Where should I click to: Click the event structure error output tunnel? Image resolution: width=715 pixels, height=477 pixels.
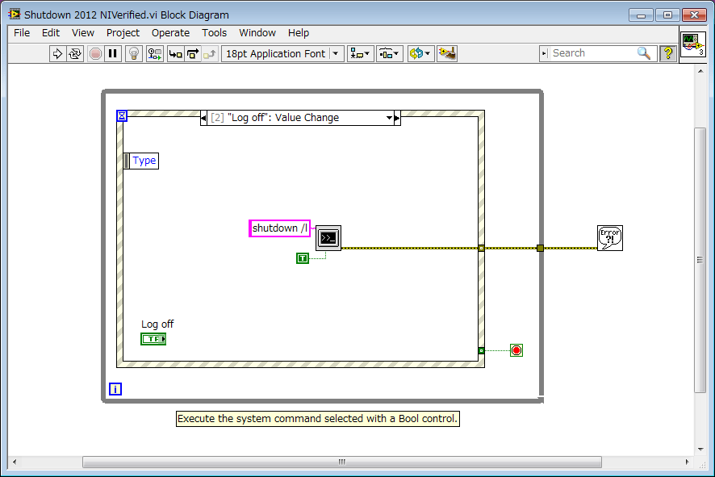point(481,248)
